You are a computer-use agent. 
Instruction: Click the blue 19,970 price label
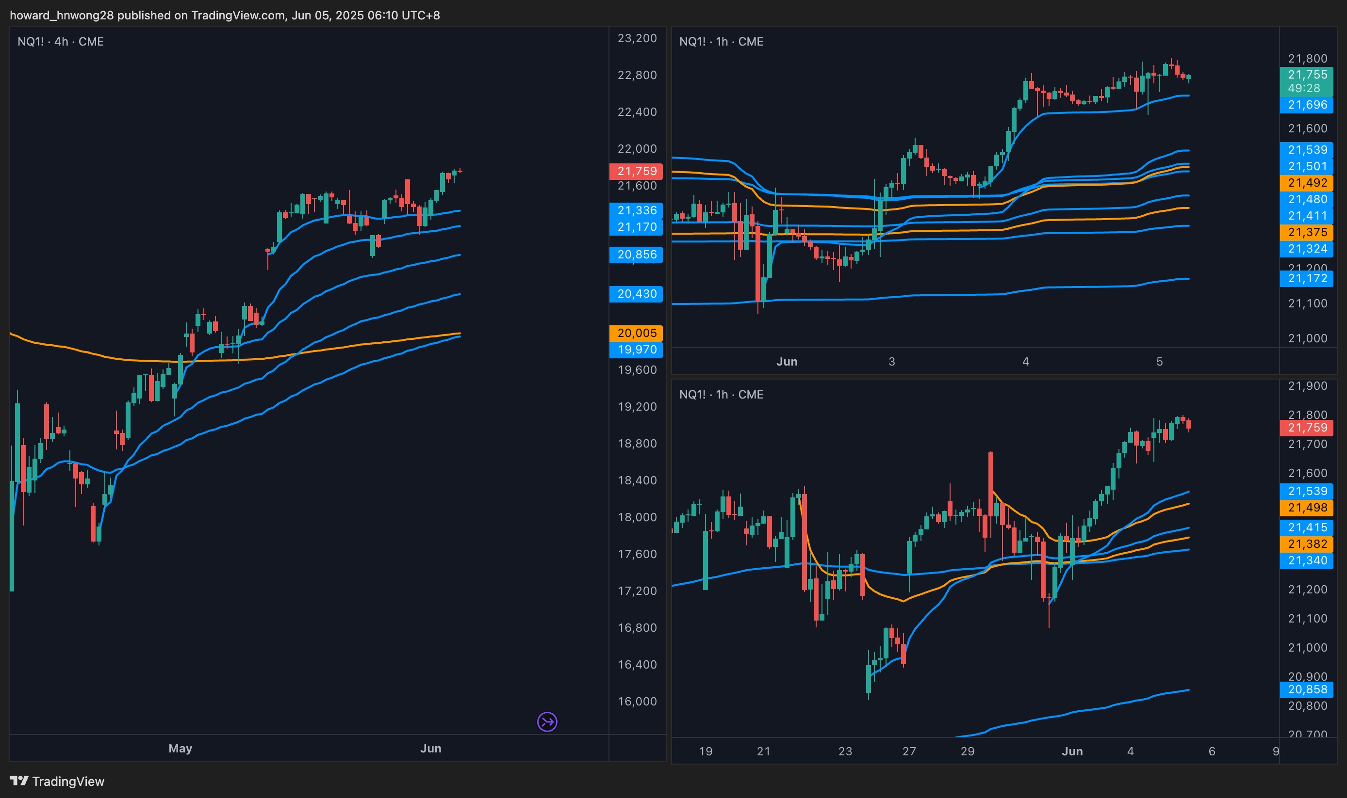coord(636,350)
